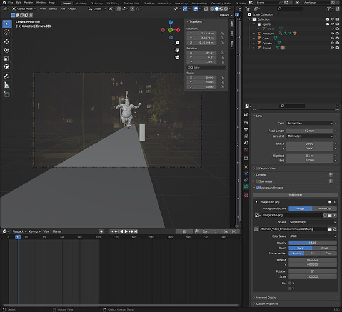Image resolution: width=342 pixels, height=312 pixels.
Task: Open the Lens Unit Millimeters dropdown
Action: [310, 136]
